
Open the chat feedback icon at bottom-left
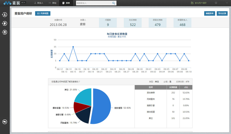tap(5, 122)
